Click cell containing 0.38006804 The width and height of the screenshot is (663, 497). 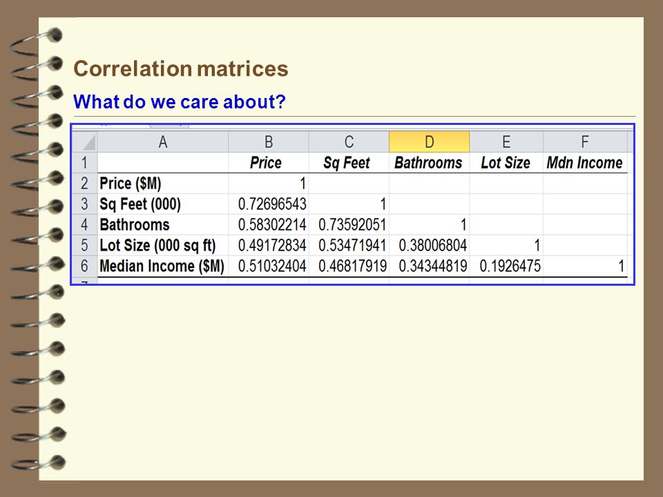429,246
